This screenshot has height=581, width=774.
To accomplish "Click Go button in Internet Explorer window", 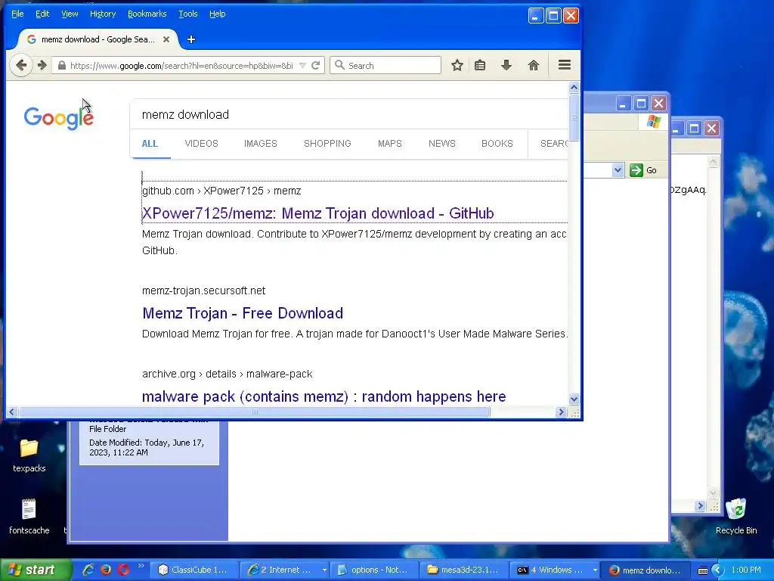I will pyautogui.click(x=643, y=170).
